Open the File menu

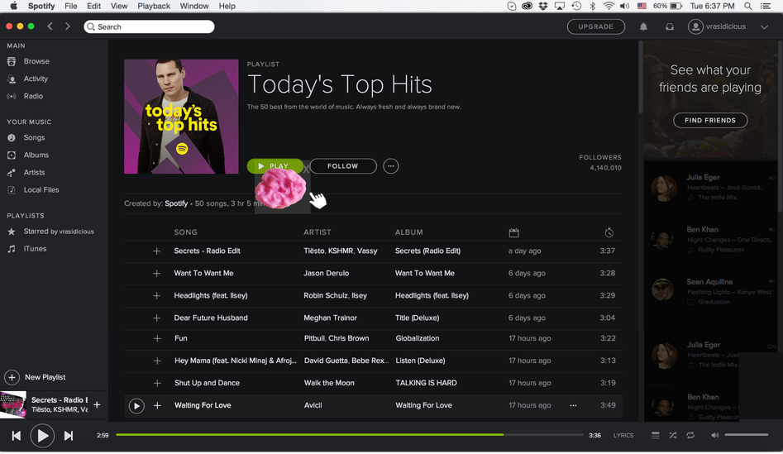pos(71,6)
